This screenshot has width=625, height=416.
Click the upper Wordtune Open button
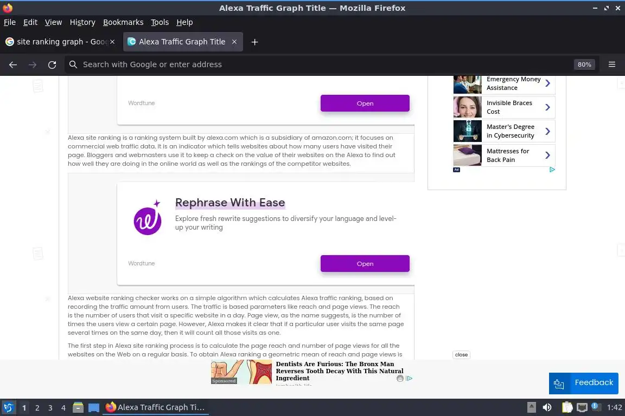pyautogui.click(x=365, y=103)
